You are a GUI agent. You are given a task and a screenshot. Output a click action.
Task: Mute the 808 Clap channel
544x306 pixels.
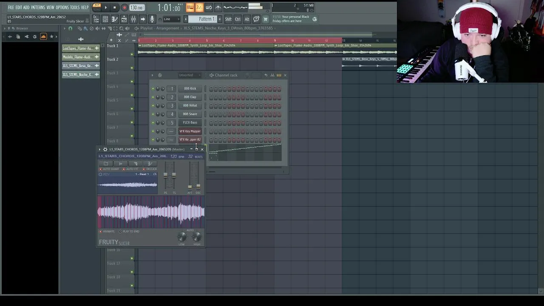coord(153,97)
